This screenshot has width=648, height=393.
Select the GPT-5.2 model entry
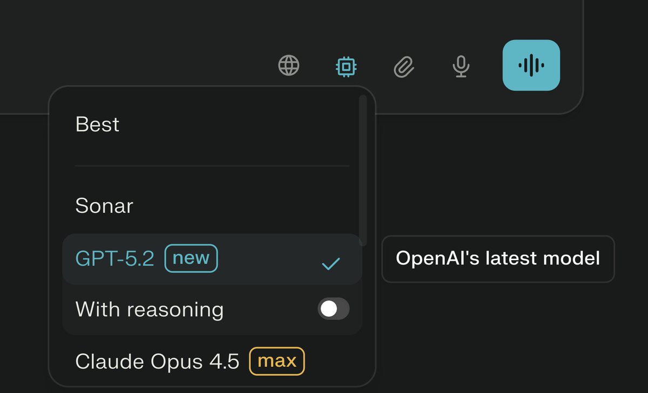(115, 259)
